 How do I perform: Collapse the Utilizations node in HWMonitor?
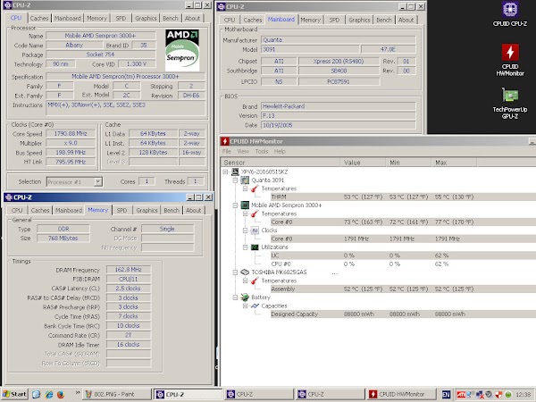click(245, 247)
